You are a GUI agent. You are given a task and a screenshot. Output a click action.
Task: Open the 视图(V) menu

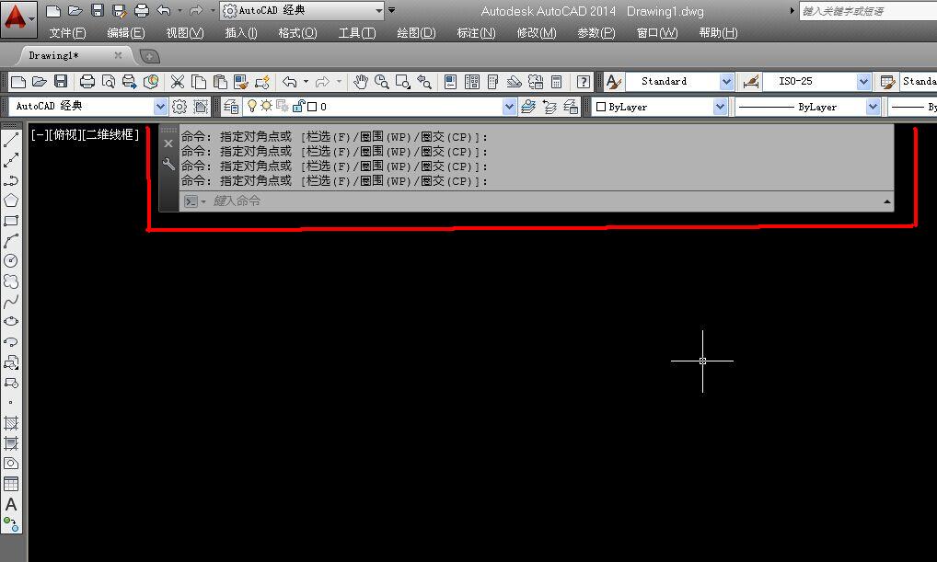tap(185, 33)
